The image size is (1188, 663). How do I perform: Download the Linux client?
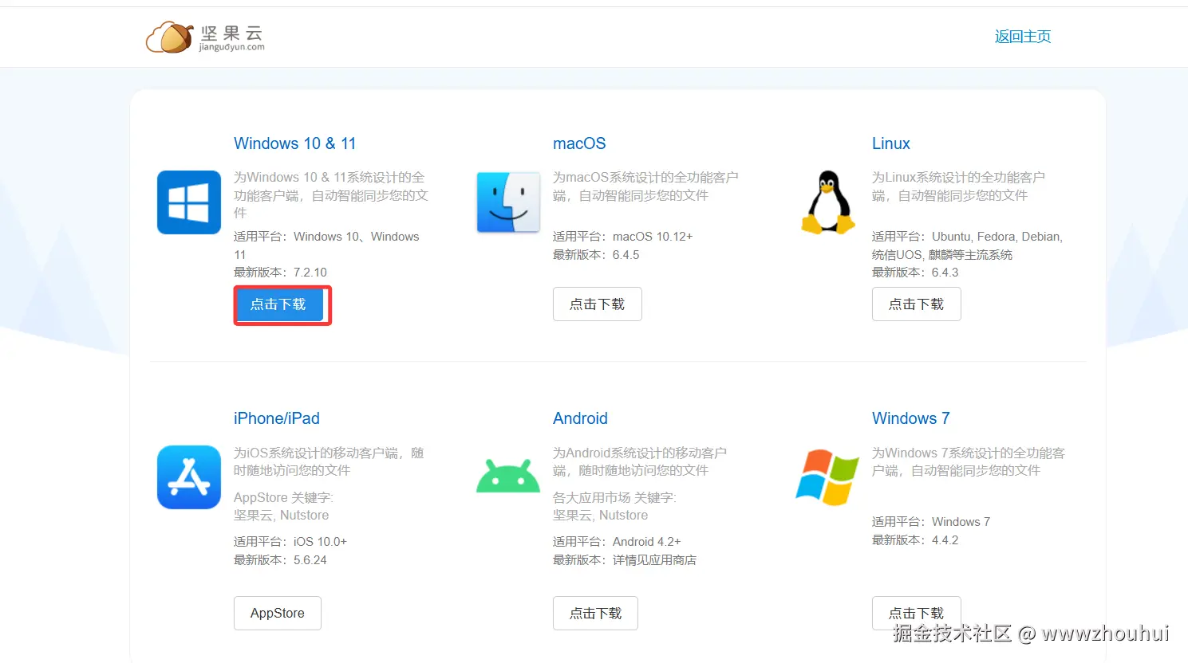(917, 304)
